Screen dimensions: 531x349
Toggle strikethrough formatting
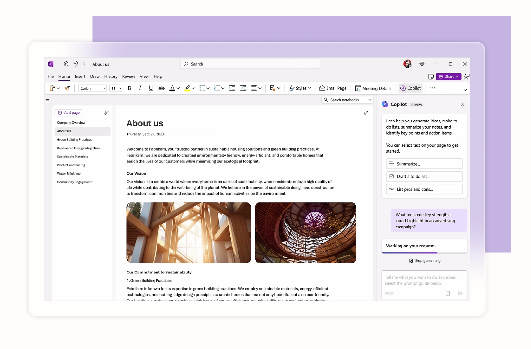click(161, 88)
